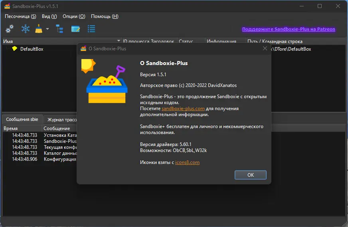Screen dimensions: 348x227
Task: Click the tree view toolbar icon
Action: [x=59, y=29]
